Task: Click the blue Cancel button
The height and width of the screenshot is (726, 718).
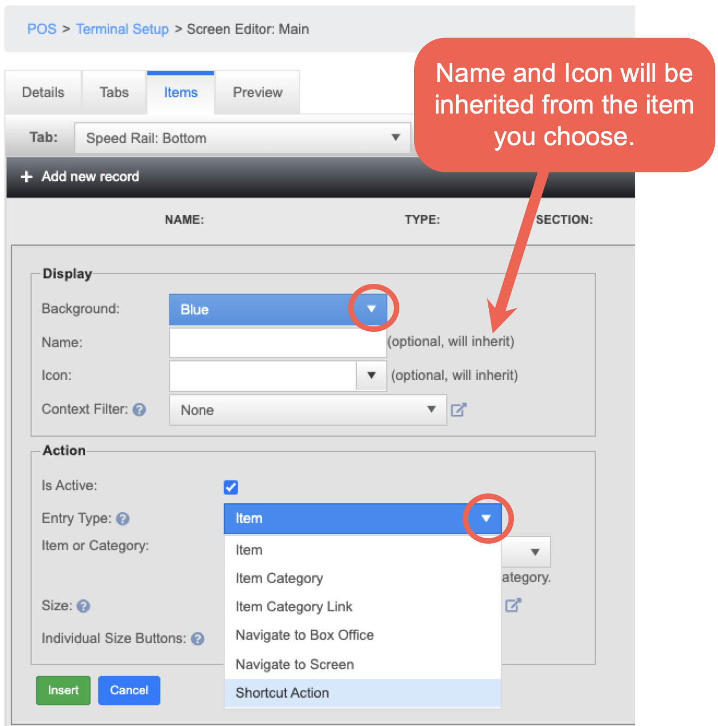Action: point(129,691)
